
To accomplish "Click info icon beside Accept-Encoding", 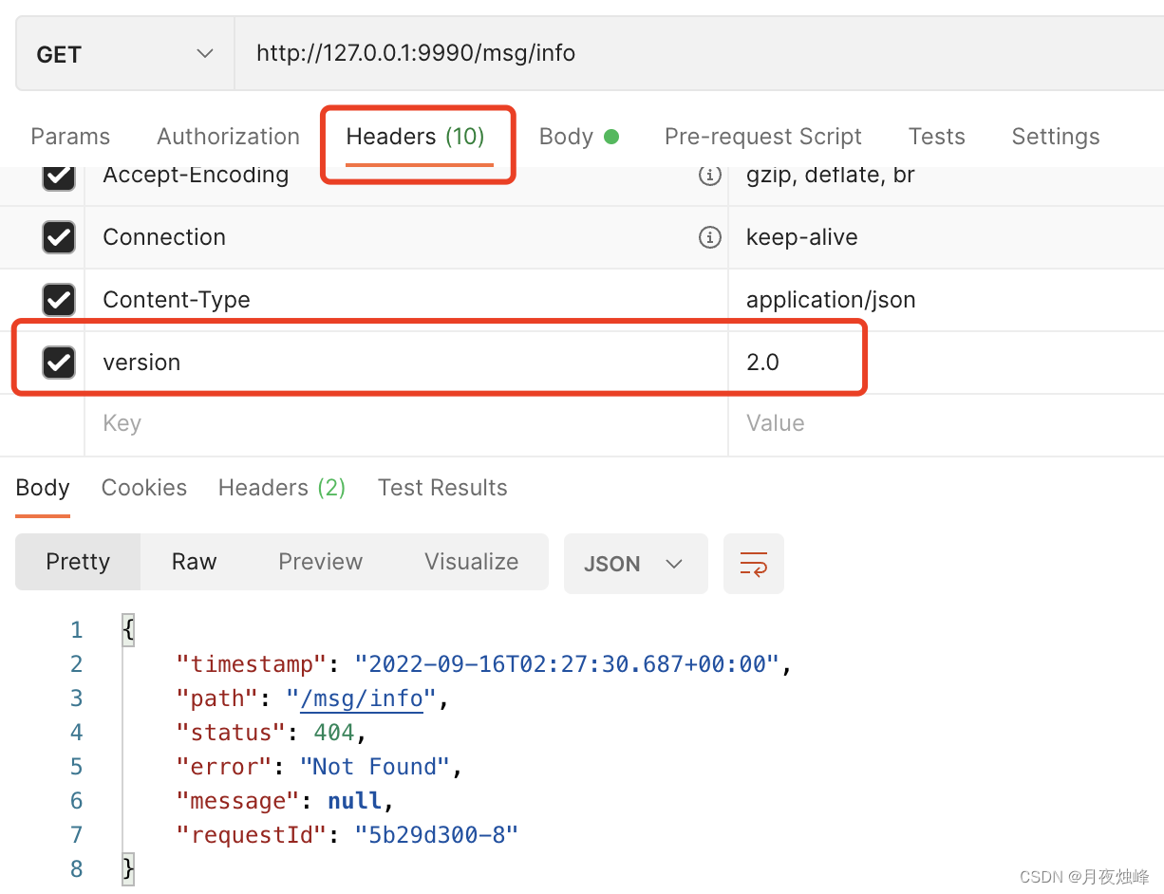I will pyautogui.click(x=709, y=176).
